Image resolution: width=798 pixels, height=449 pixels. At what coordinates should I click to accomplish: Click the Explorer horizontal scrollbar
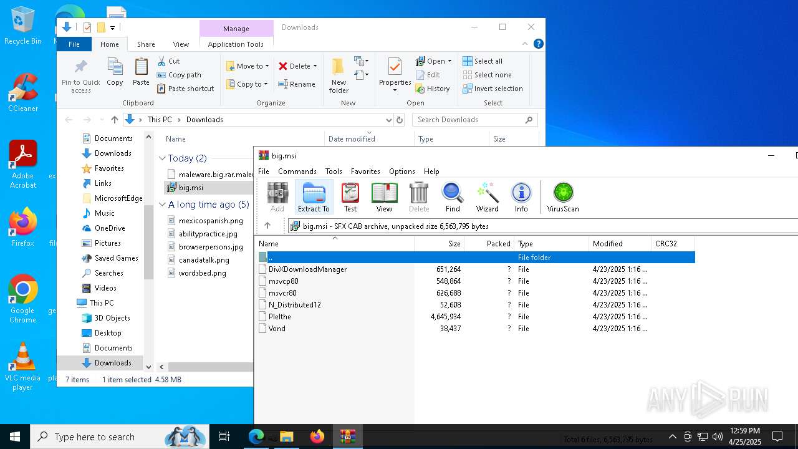(x=210, y=367)
